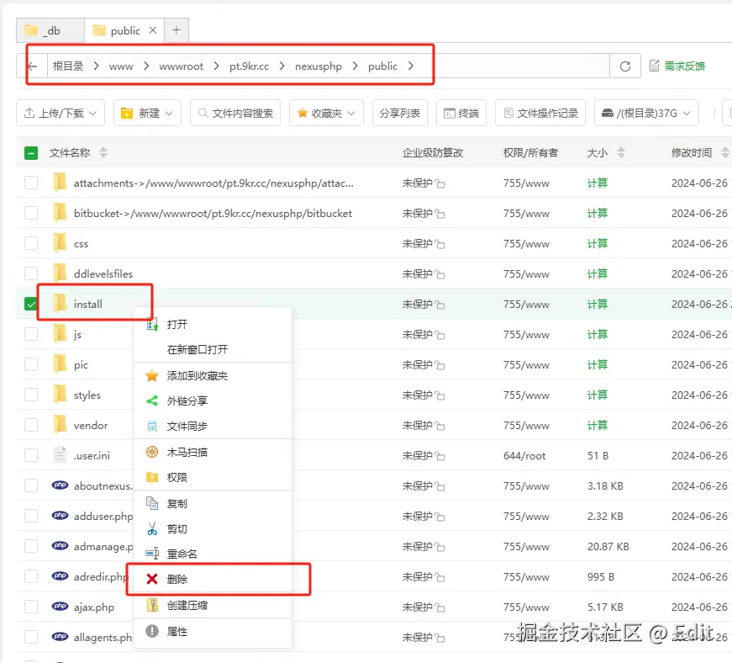Close the public tab

click(x=153, y=30)
